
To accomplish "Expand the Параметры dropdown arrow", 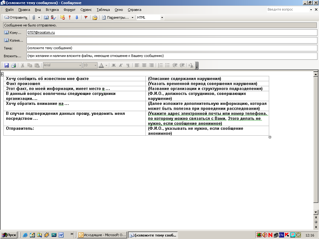I will pos(132,17).
